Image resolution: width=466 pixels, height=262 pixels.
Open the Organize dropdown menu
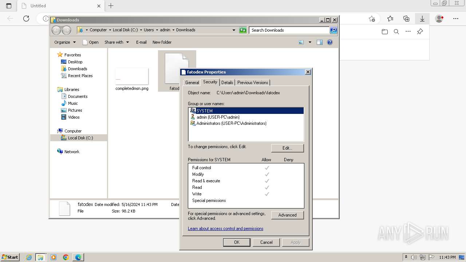[x=65, y=42]
